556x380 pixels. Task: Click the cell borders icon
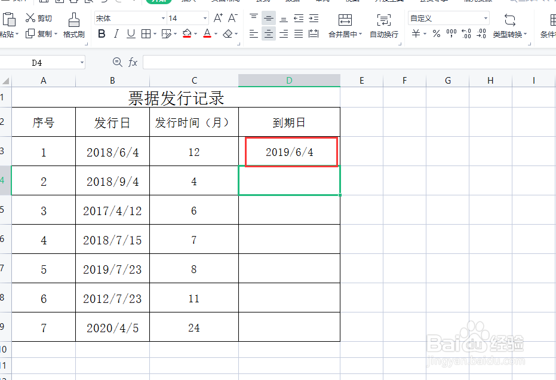tap(146, 33)
